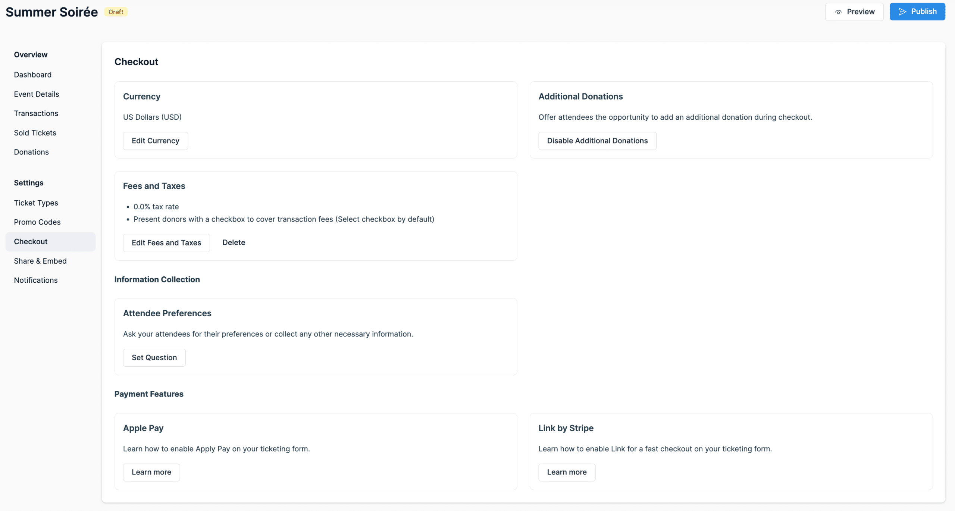This screenshot has width=955, height=511.
Task: View Sold Tickets
Action: click(35, 133)
